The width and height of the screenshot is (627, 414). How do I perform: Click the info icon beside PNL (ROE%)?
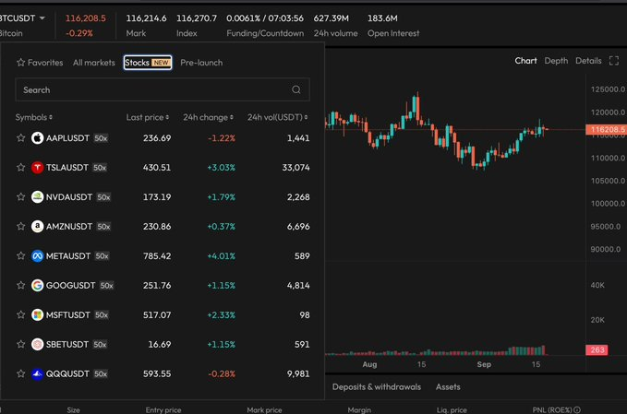pos(577,410)
